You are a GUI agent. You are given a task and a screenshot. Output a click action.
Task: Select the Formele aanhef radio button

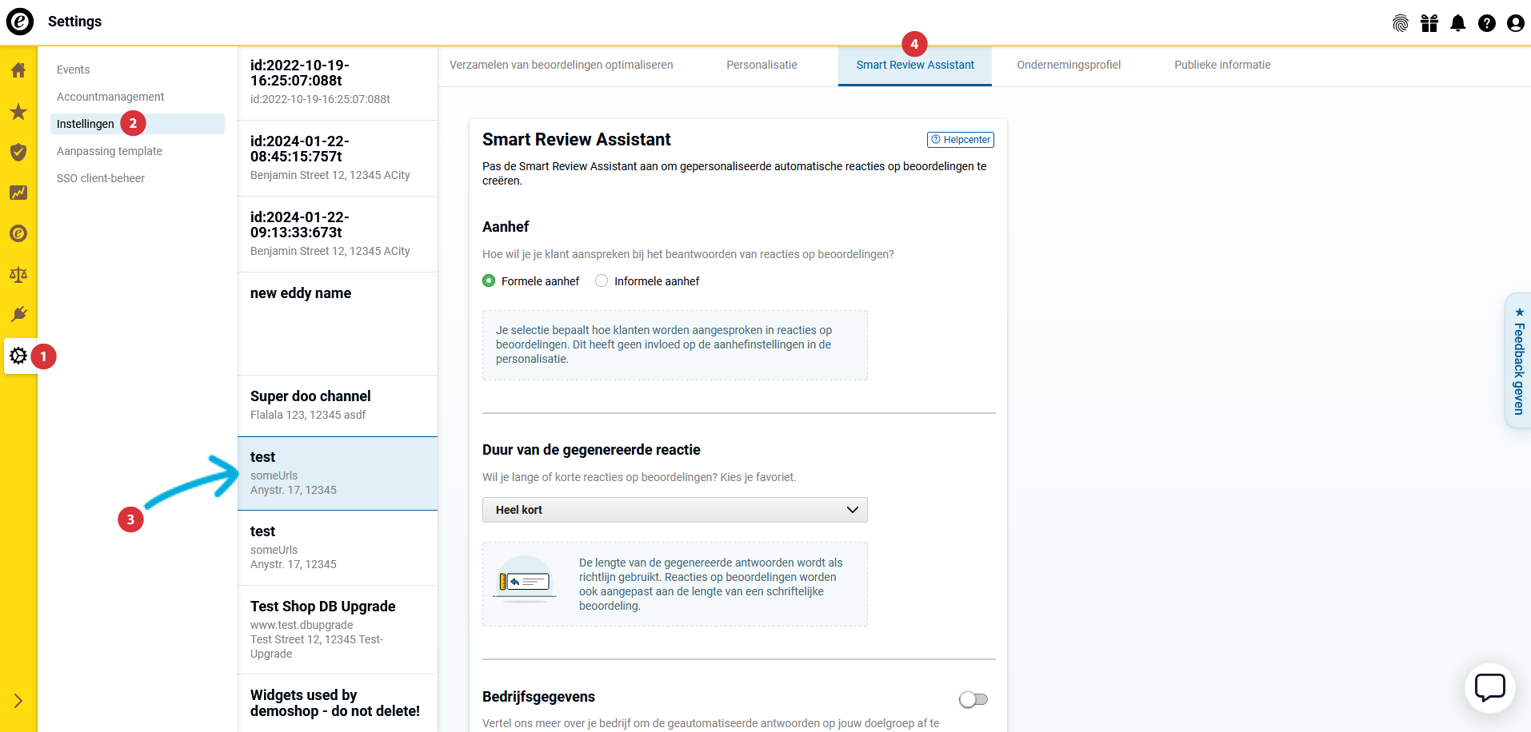tap(490, 281)
